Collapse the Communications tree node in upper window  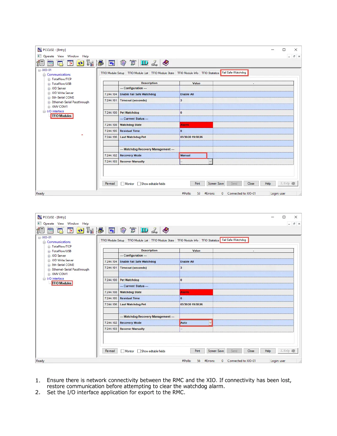click(44, 75)
